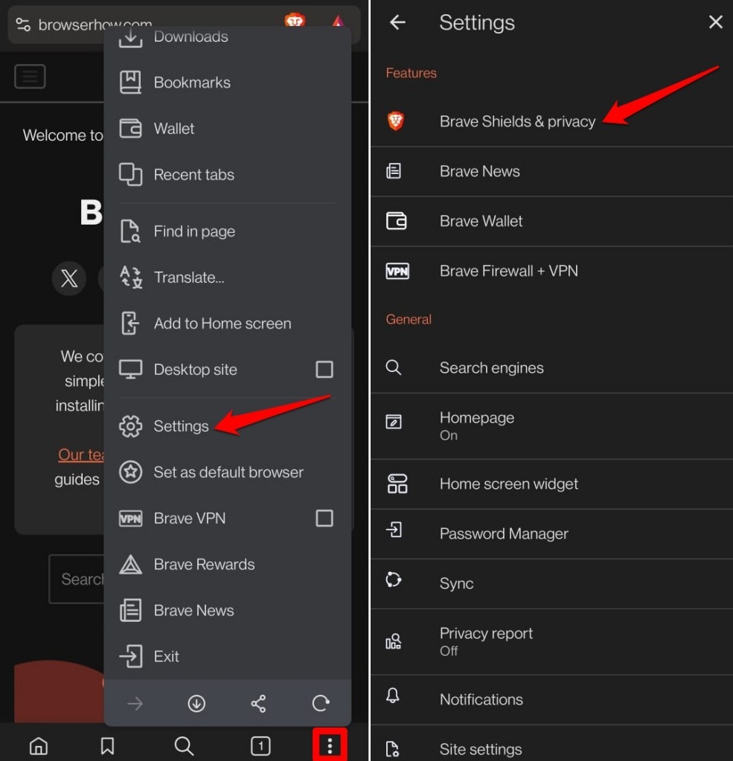Open Home screen widget setting

pos(552,484)
